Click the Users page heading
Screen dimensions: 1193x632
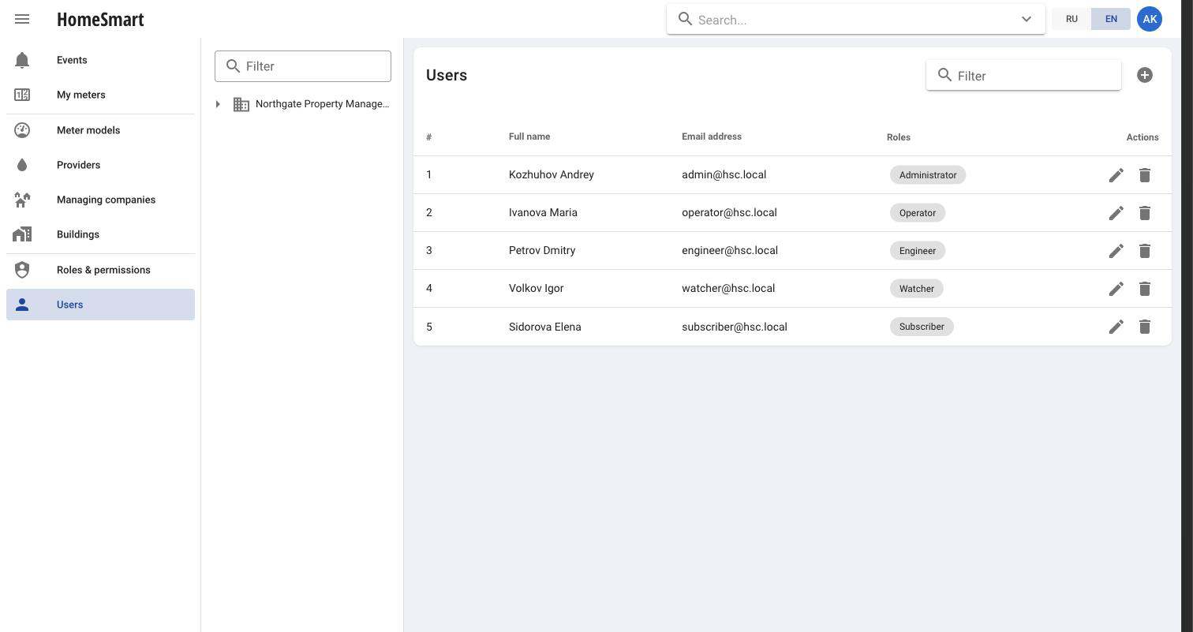tap(447, 75)
